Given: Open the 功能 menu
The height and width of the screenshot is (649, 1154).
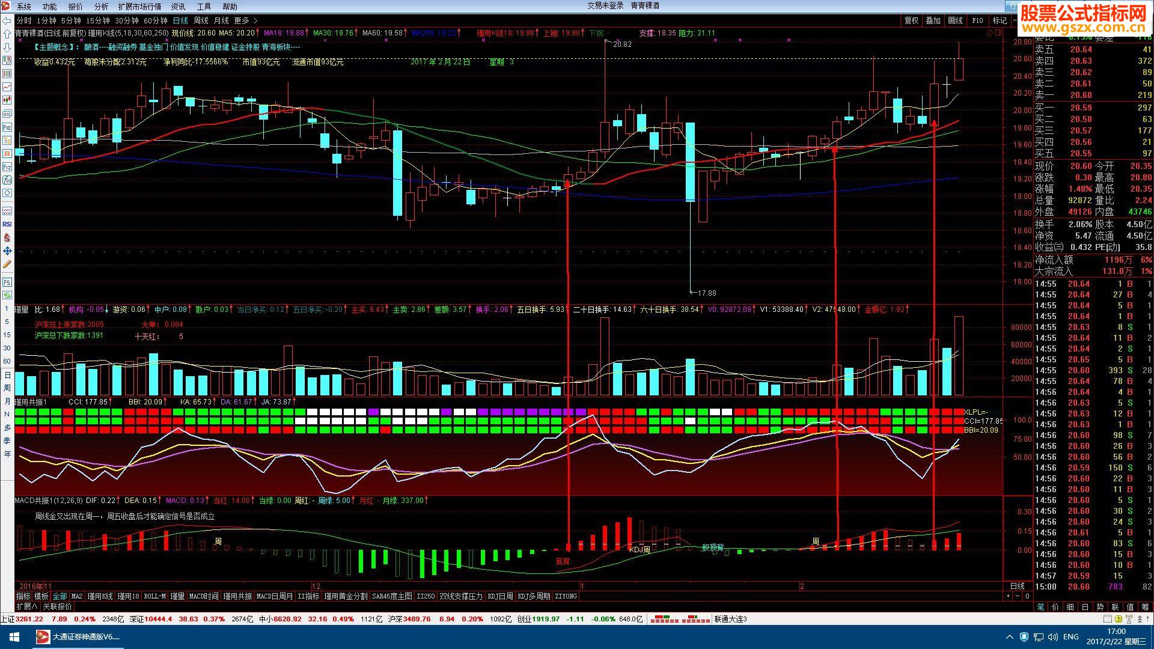Looking at the screenshot, I should (x=50, y=7).
